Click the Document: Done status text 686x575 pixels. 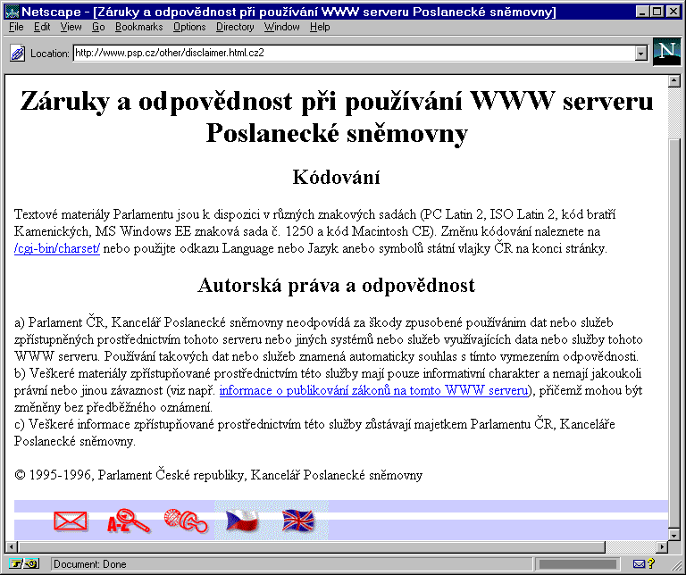click(x=89, y=564)
